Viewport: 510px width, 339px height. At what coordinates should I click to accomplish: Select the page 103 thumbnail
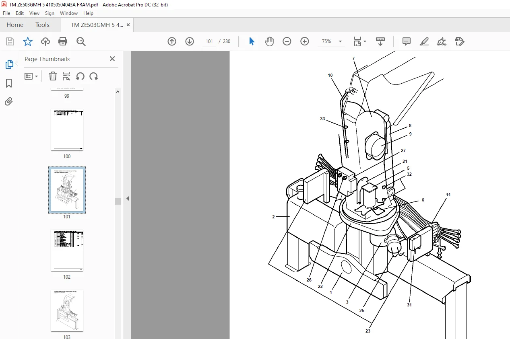[67, 311]
